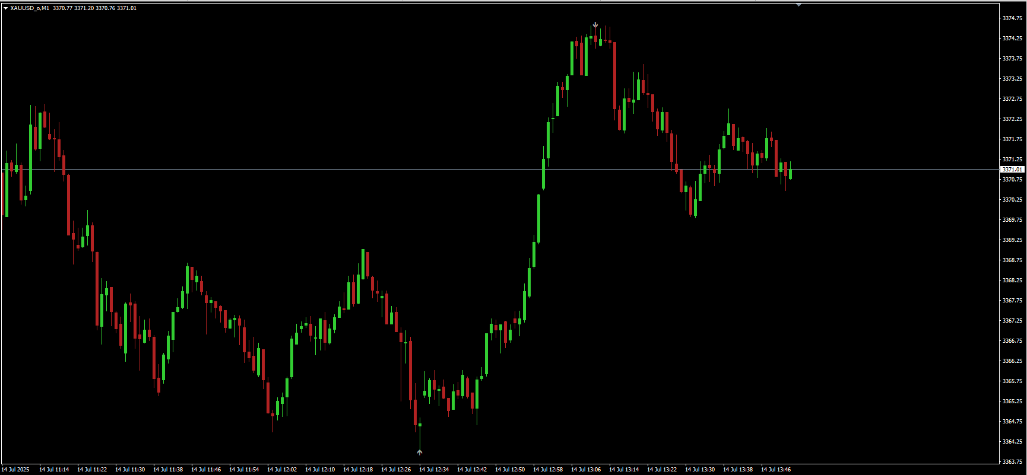Click the OHLC values in chart header
Screen dimensions: 1027x475
(94, 8)
